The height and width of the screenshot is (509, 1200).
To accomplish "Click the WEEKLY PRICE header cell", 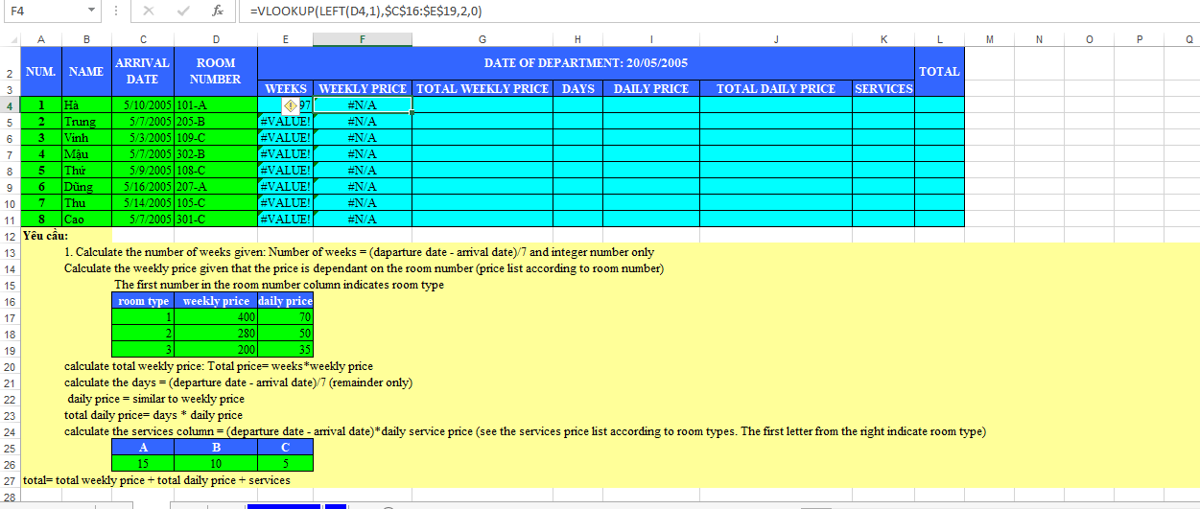I will (x=363, y=88).
